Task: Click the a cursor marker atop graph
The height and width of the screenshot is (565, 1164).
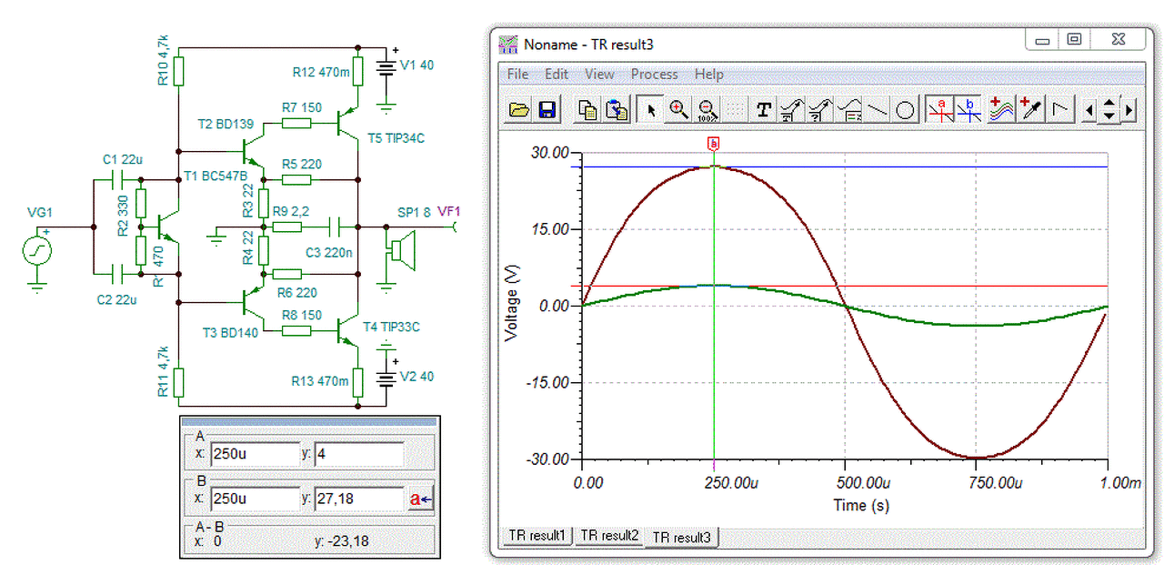Action: [x=714, y=143]
